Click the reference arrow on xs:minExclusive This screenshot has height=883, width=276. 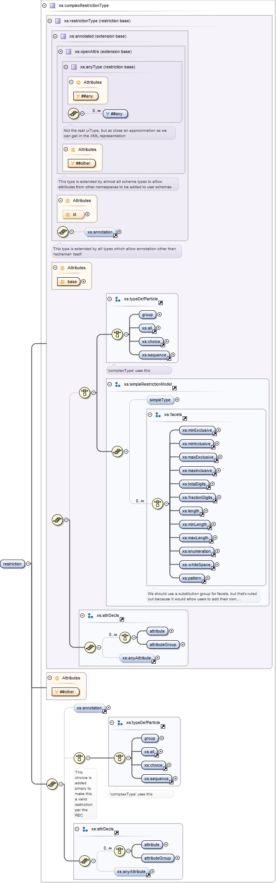click(215, 434)
